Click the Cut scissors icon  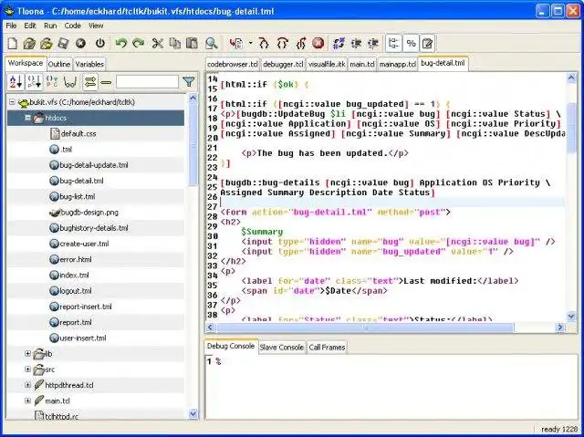(157, 43)
